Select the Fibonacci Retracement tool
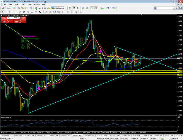 pyautogui.click(x=28, y=12)
